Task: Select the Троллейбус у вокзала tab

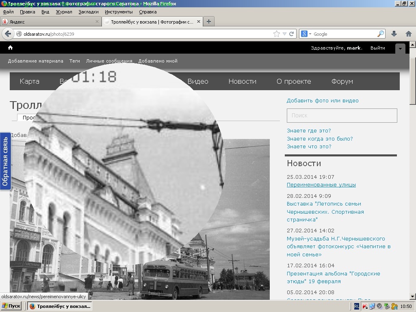Action: tap(153, 22)
